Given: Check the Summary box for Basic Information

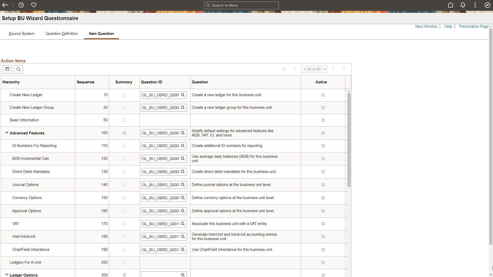Looking at the screenshot, I should (124, 120).
